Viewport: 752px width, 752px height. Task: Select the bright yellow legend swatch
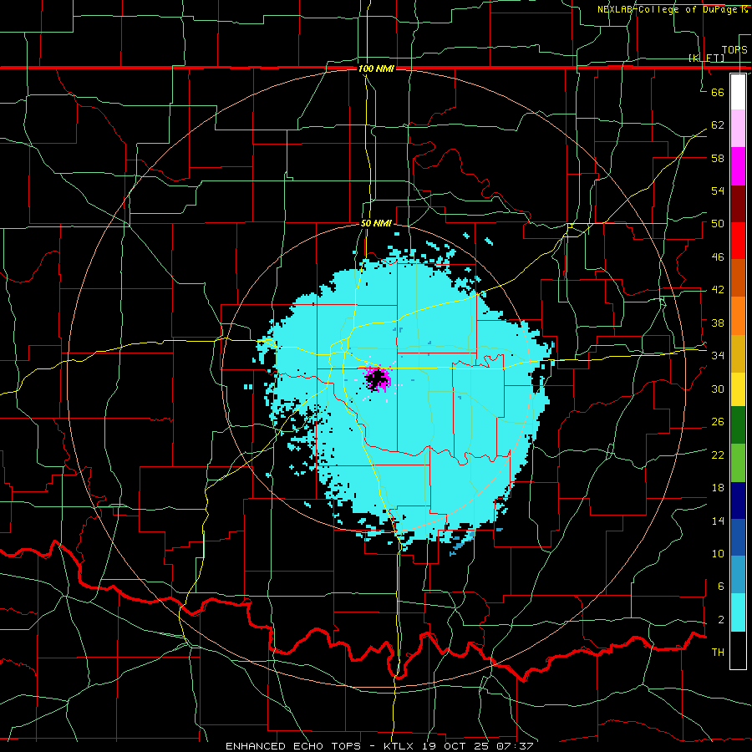pos(738,389)
